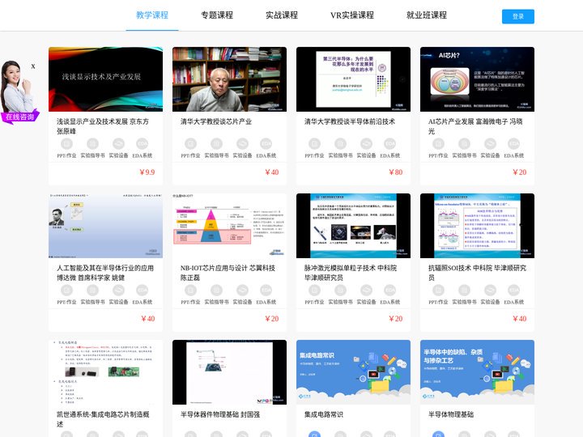Open the 在线咨询 chat banner
583x437 pixels.
click(x=20, y=117)
